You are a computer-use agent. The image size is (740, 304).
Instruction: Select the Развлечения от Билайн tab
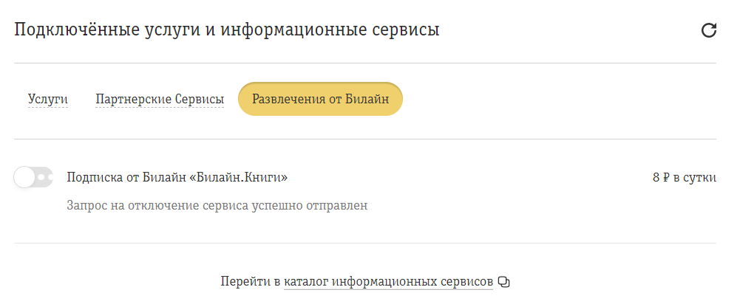pos(320,100)
